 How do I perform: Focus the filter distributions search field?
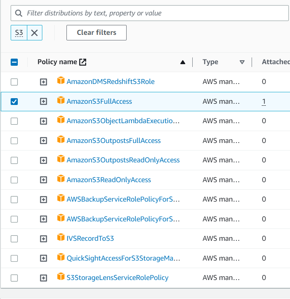pos(150,13)
